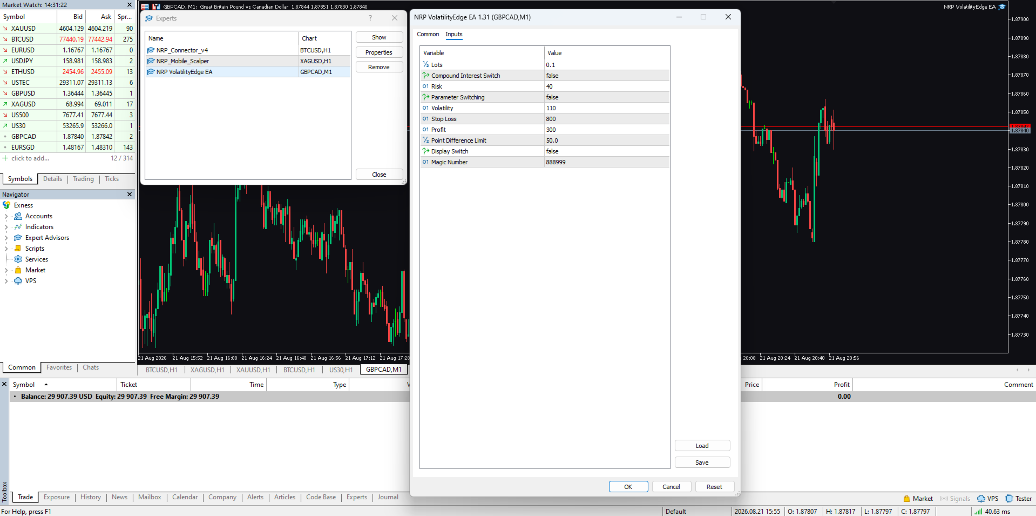Edit the Magic Number value 888999

coord(607,162)
